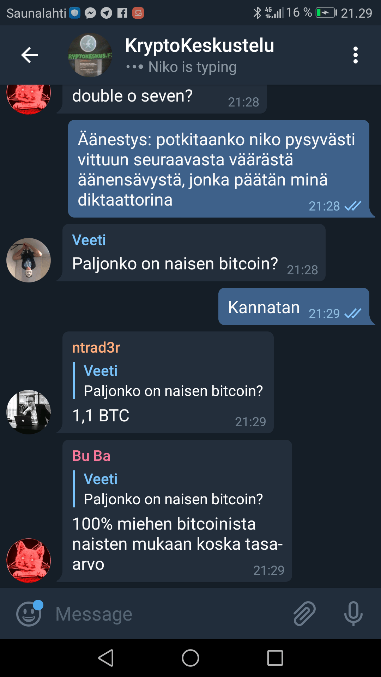This screenshot has height=677, width=381.
Task: Open the KryptoKeskustelu group avatar
Action: [x=90, y=55]
